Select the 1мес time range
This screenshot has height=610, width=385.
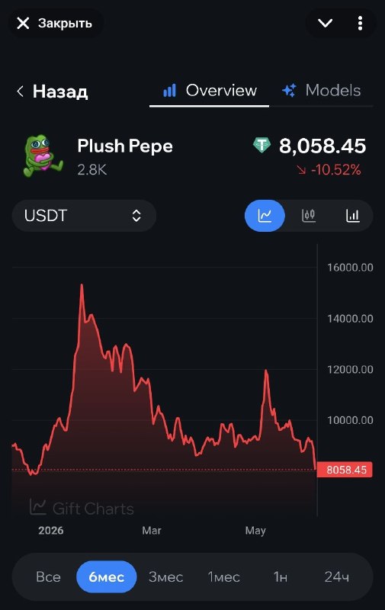click(224, 576)
